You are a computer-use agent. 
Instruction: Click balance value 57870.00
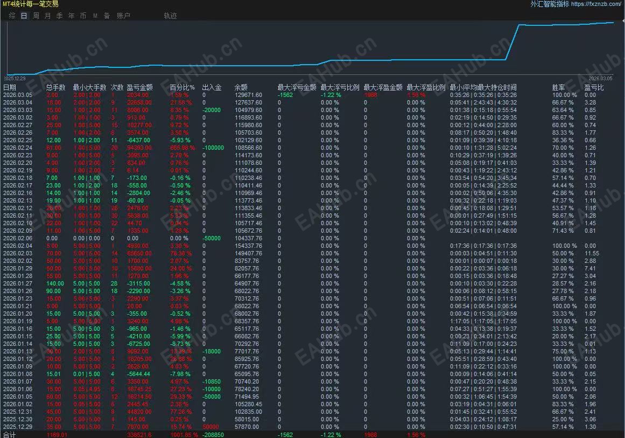pos(247,427)
